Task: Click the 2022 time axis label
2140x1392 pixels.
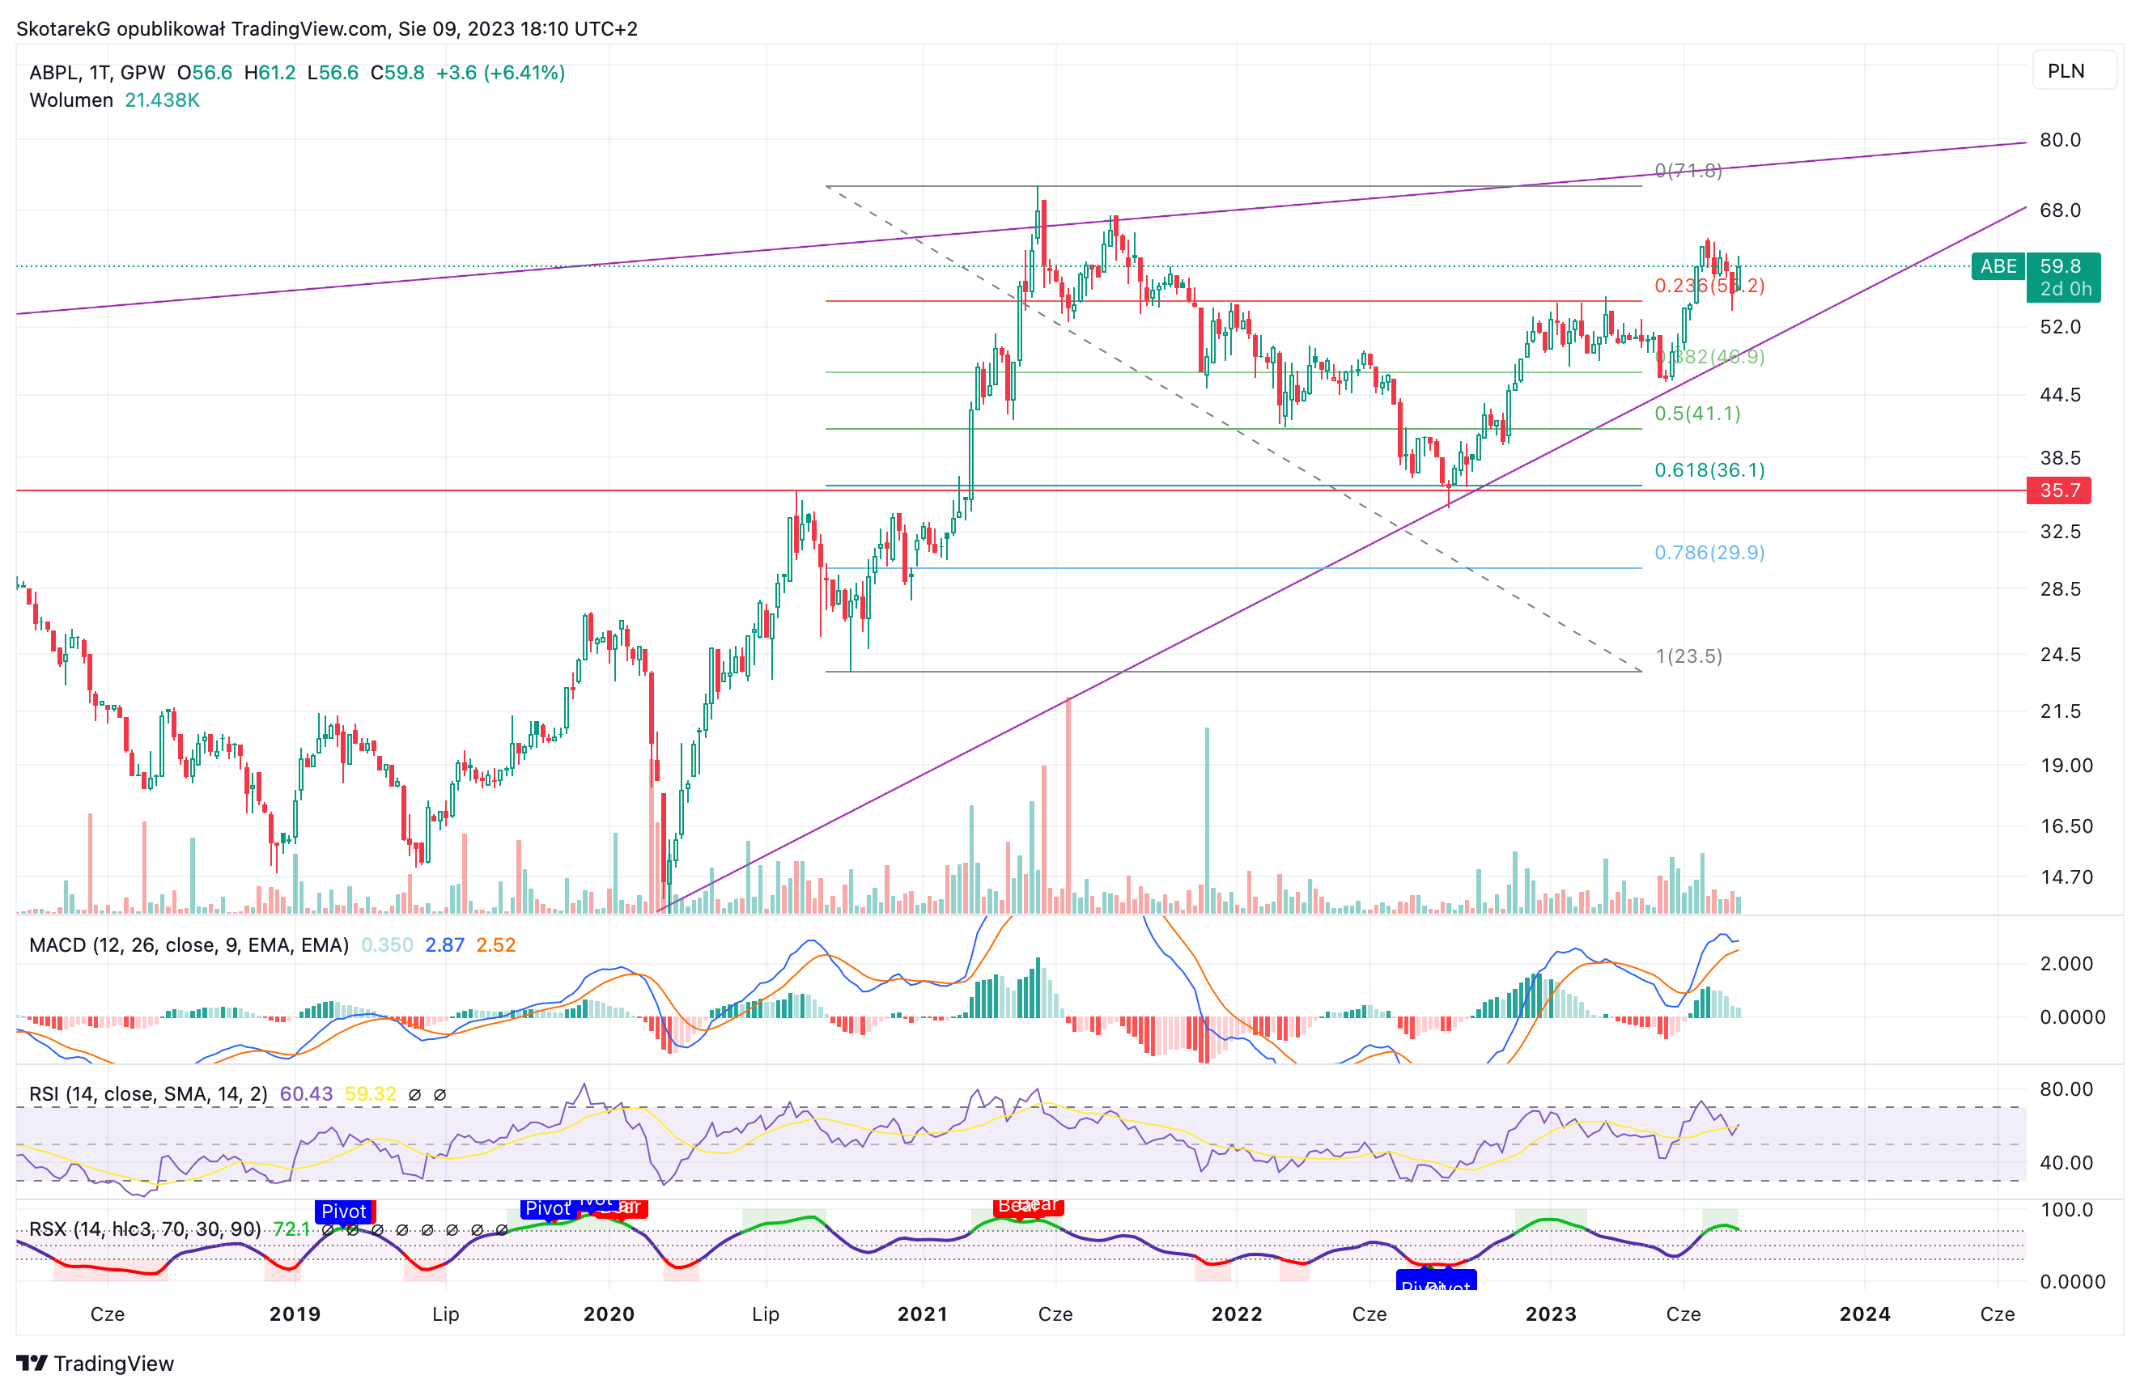Action: [1237, 1314]
